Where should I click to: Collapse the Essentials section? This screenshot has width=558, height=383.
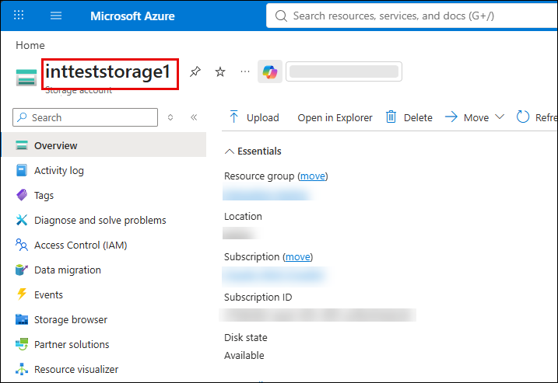tap(253, 151)
